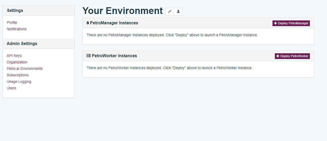Viewport: 327px width, 141px height.
Task: Select the Organization admin link
Action: point(17,62)
